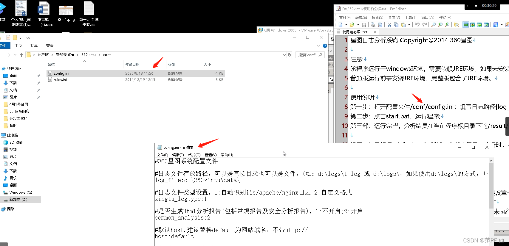The image size is (509, 246).
Task: Click the Copy icon in EmEditor toolbar
Action: (x=396, y=25)
